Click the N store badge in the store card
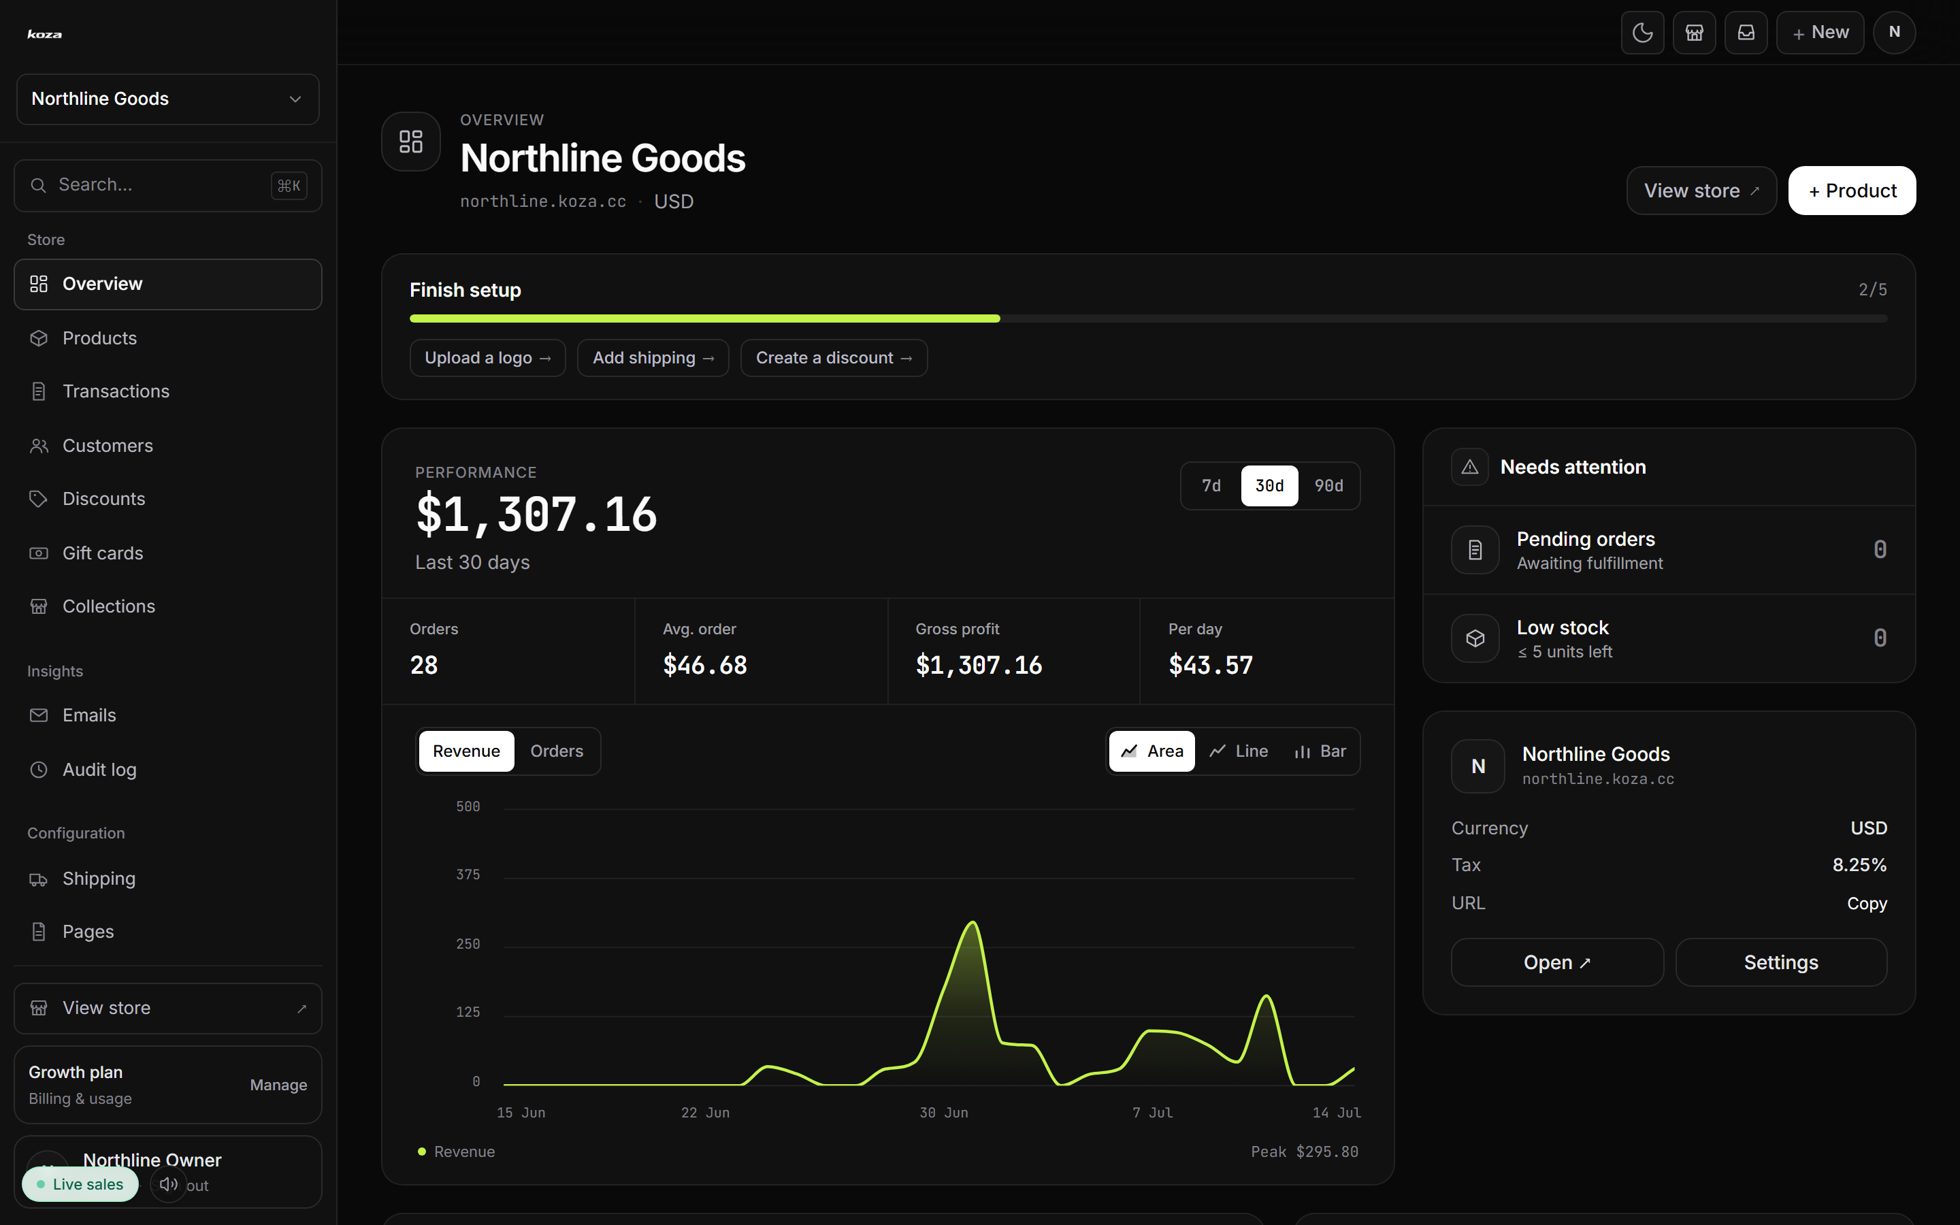 pyautogui.click(x=1478, y=766)
